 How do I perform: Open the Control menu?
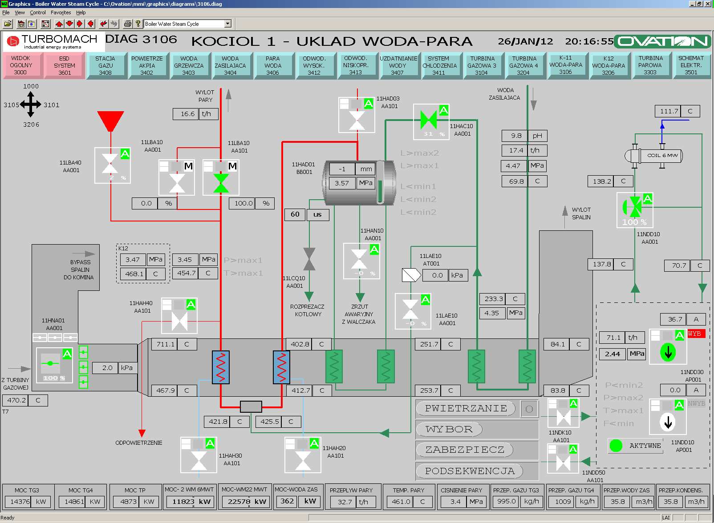[x=38, y=12]
